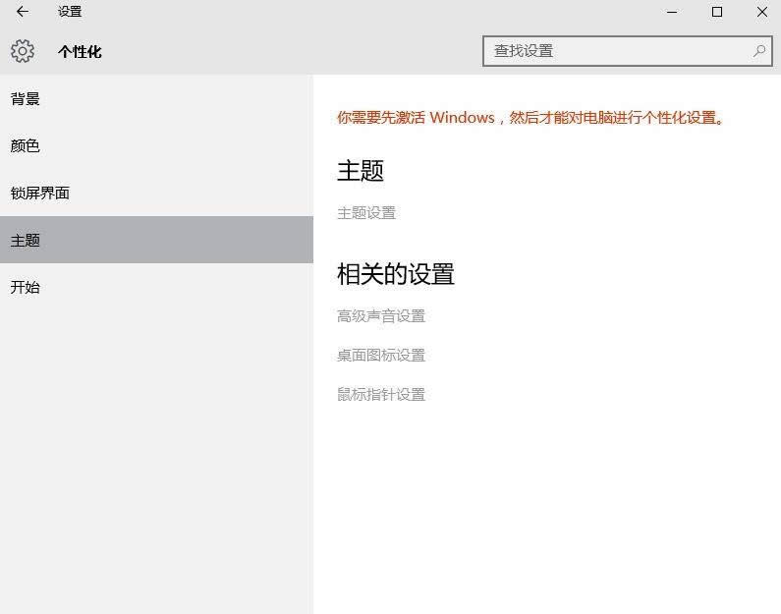Image resolution: width=781 pixels, height=614 pixels.
Task: Open the 主题设置 link
Action: click(366, 213)
